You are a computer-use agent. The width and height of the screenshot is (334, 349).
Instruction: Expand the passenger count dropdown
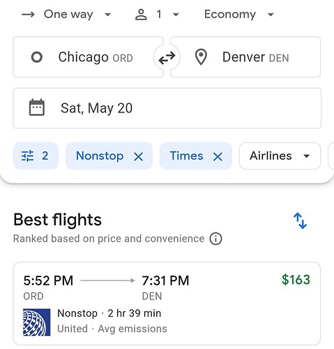[167, 15]
